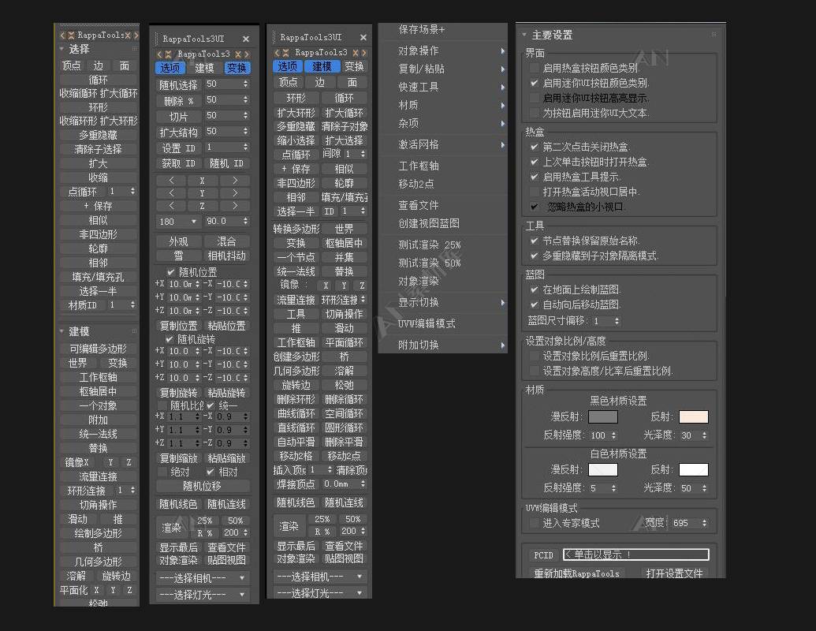816x631 pixels.
Task: Click the 相机抖动 button
Action: click(226, 256)
